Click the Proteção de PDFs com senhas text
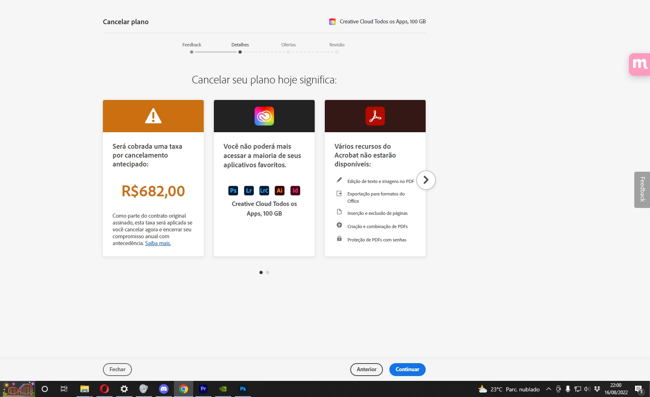 coord(377,240)
